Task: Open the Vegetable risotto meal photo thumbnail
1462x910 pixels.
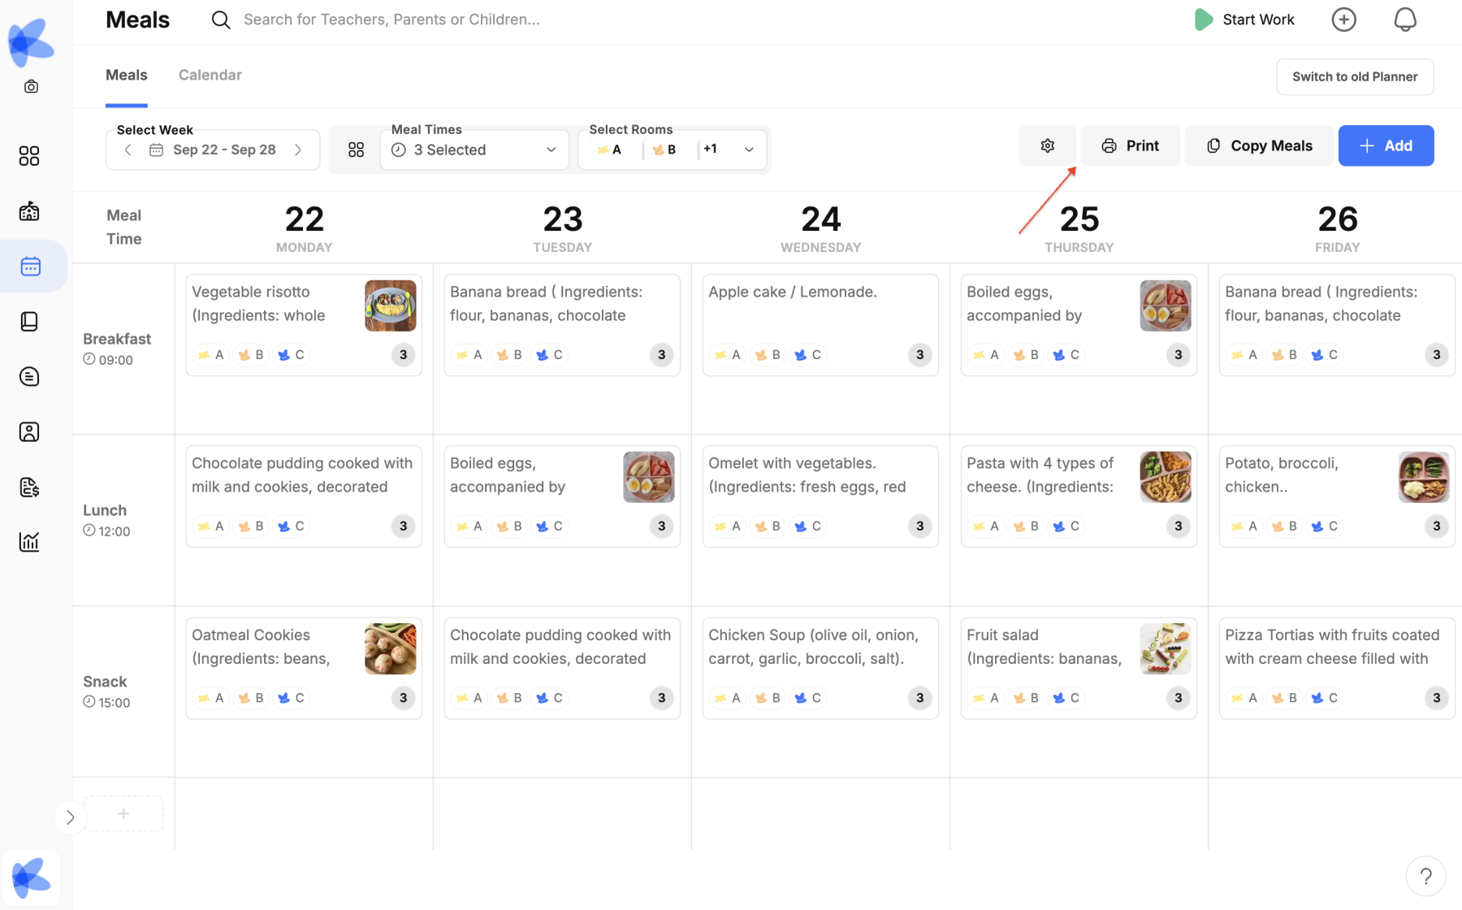Action: (x=390, y=305)
